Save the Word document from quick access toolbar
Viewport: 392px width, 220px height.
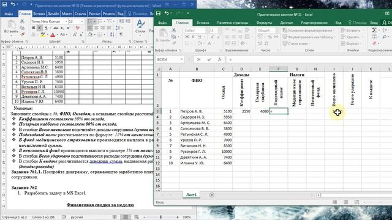click(4, 4)
